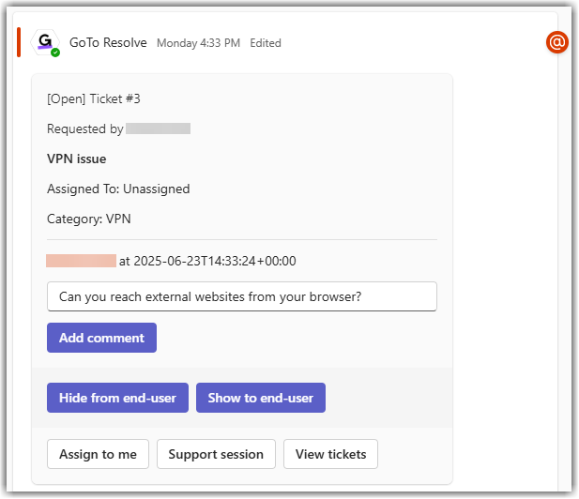Click the red @ mention icon

click(557, 42)
